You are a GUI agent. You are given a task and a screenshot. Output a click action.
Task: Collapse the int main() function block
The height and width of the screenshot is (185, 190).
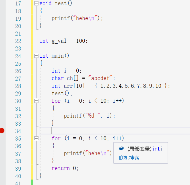(36, 56)
